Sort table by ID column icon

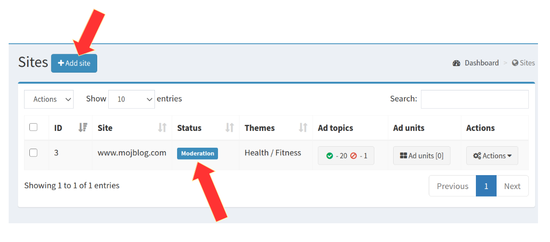point(83,127)
